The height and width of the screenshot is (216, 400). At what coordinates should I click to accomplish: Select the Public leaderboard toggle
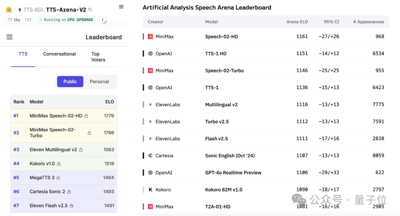[70, 82]
